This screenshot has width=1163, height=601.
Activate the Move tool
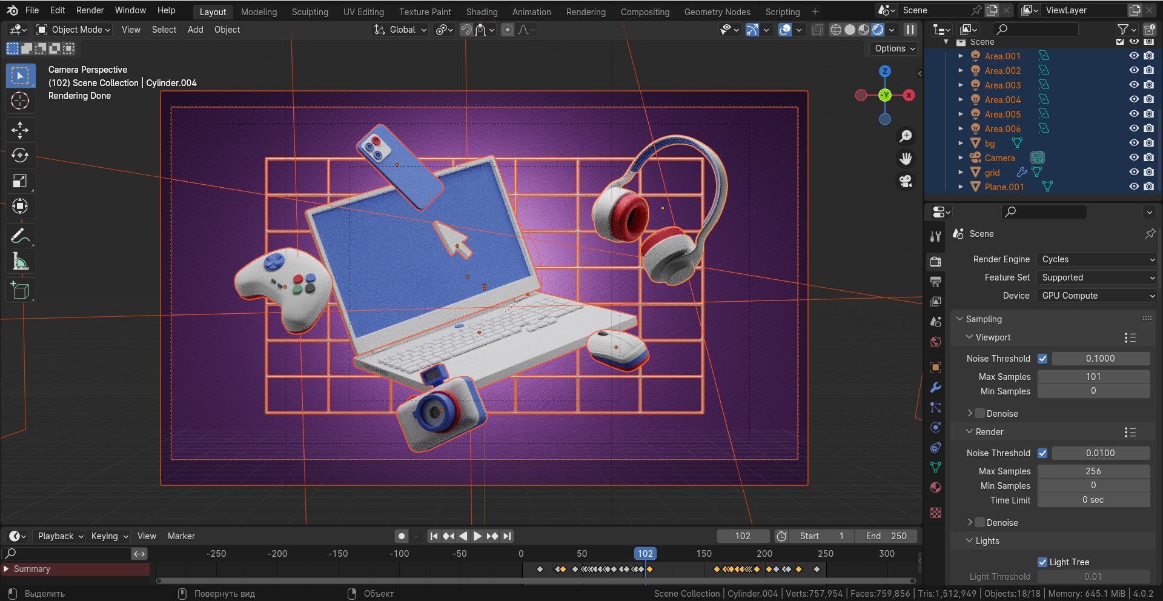point(20,130)
